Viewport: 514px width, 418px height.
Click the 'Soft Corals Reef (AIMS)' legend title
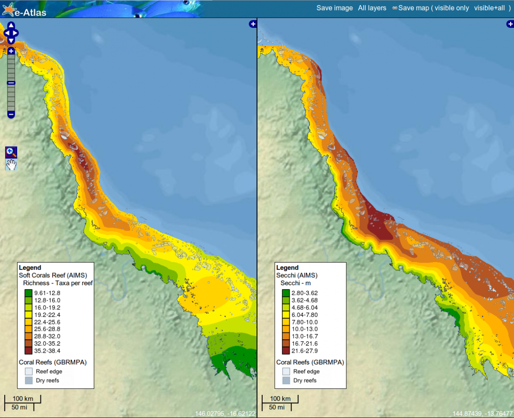pos(53,275)
